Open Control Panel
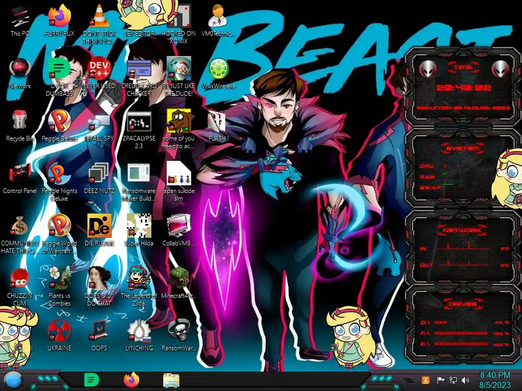Image resolution: width=522 pixels, height=391 pixels. pyautogui.click(x=20, y=178)
